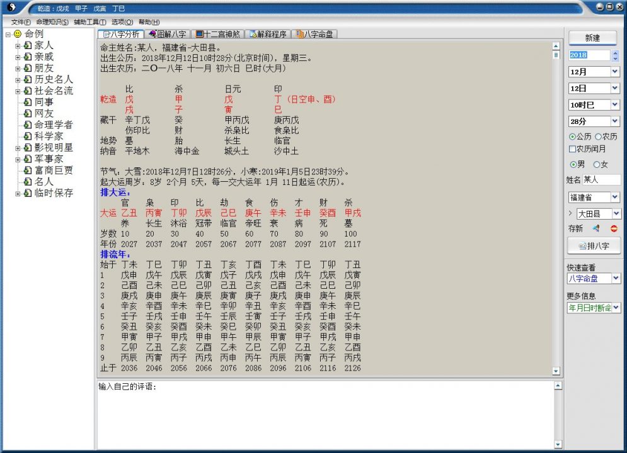Click the up arrow to increase year 2018

point(616,53)
